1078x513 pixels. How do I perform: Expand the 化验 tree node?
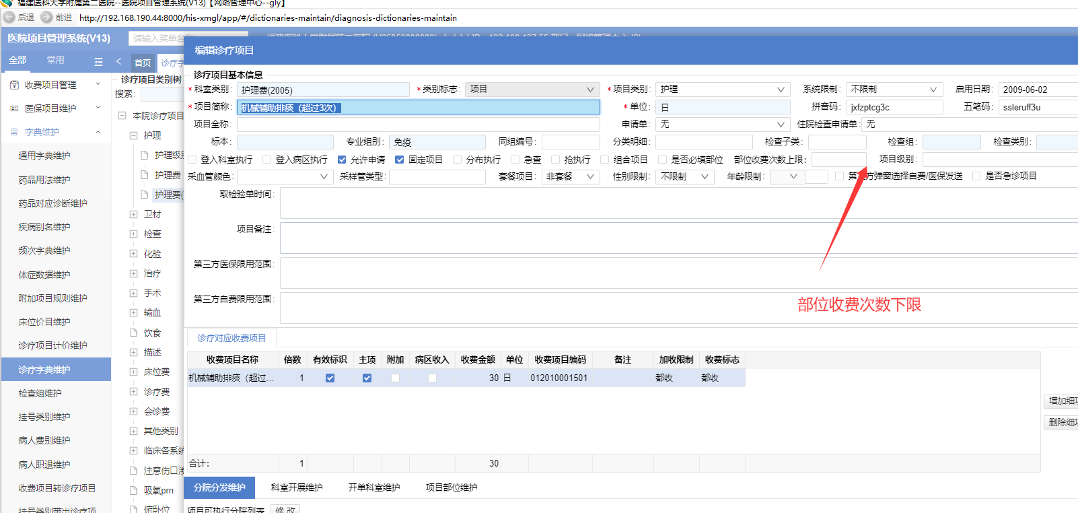tap(133, 254)
